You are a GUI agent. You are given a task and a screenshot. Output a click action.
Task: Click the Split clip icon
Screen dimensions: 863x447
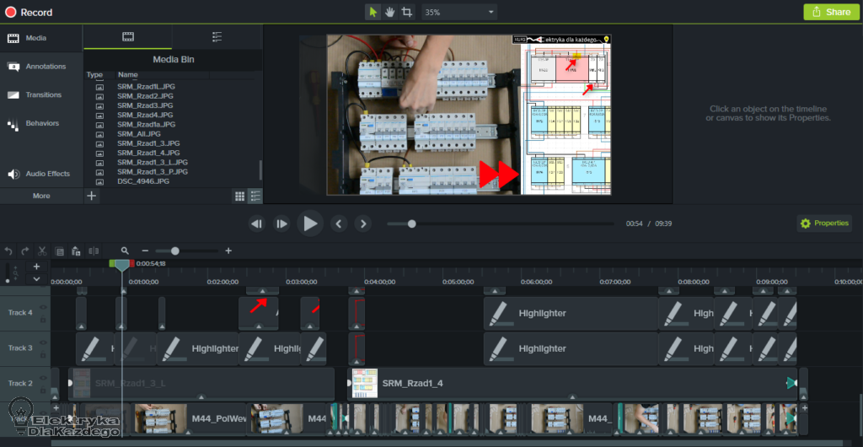point(94,250)
